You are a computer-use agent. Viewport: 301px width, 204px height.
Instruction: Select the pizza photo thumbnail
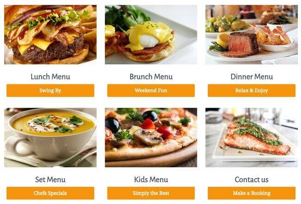point(151,138)
